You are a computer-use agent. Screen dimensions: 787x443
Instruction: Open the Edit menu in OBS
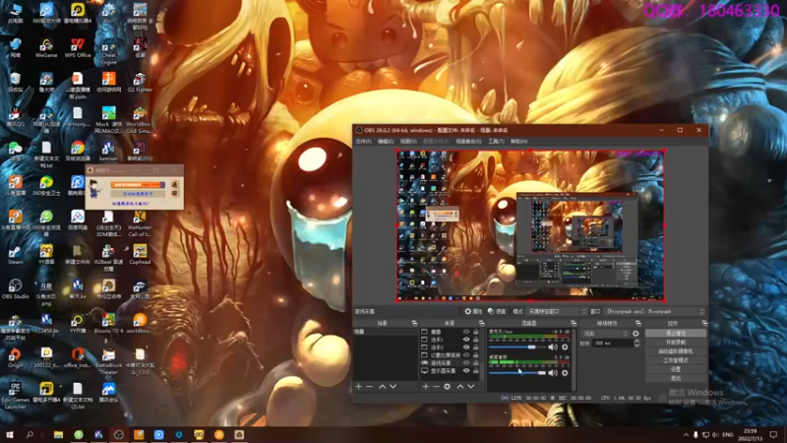386,142
